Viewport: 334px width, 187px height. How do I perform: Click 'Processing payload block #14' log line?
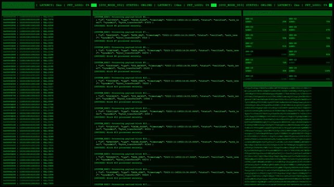coord(122,139)
